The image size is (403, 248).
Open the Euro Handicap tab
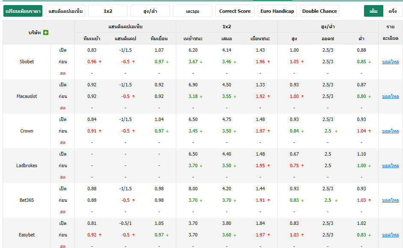click(277, 11)
